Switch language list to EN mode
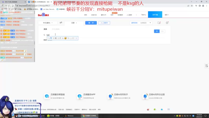 coord(162,31)
